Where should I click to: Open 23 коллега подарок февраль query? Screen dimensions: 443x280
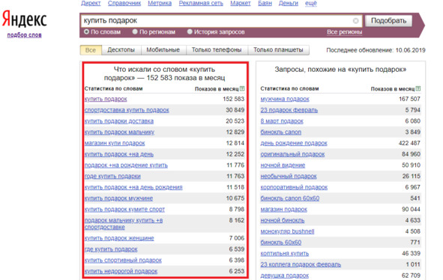(301, 264)
